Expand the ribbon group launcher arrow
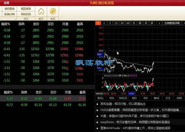 point(15,19)
